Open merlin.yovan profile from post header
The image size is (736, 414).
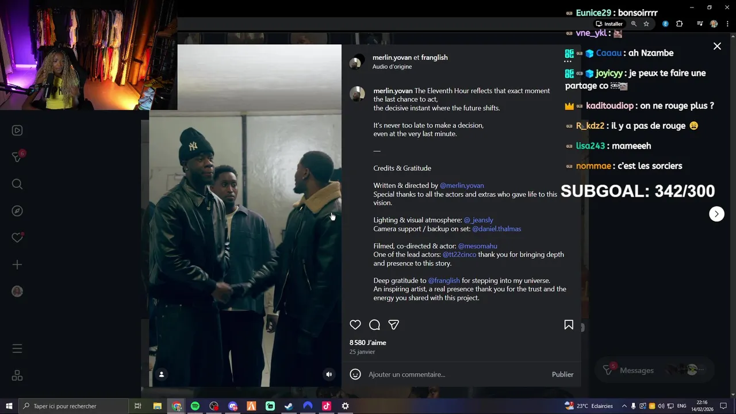click(x=392, y=57)
